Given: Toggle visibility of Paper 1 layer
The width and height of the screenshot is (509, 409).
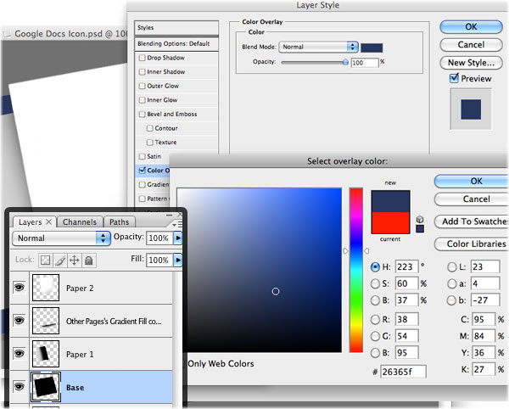Looking at the screenshot, I should (20, 353).
